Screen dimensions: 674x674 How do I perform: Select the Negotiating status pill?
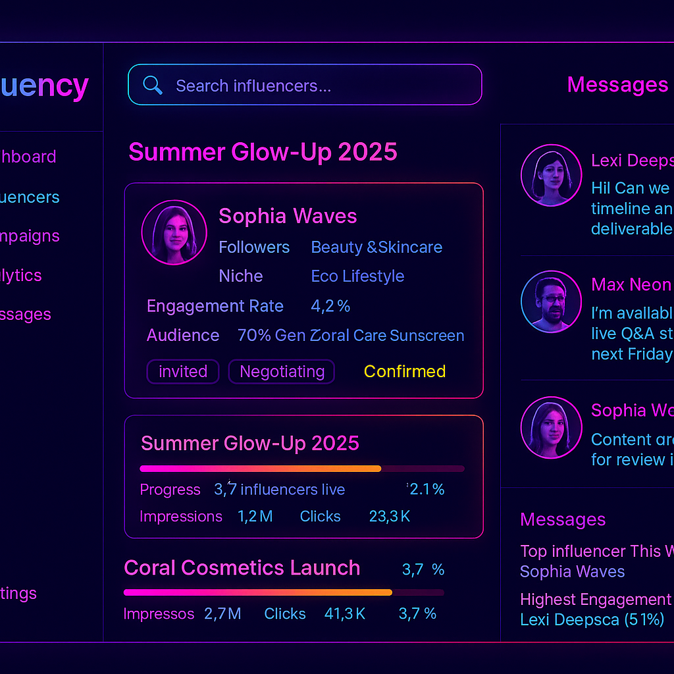[282, 372]
